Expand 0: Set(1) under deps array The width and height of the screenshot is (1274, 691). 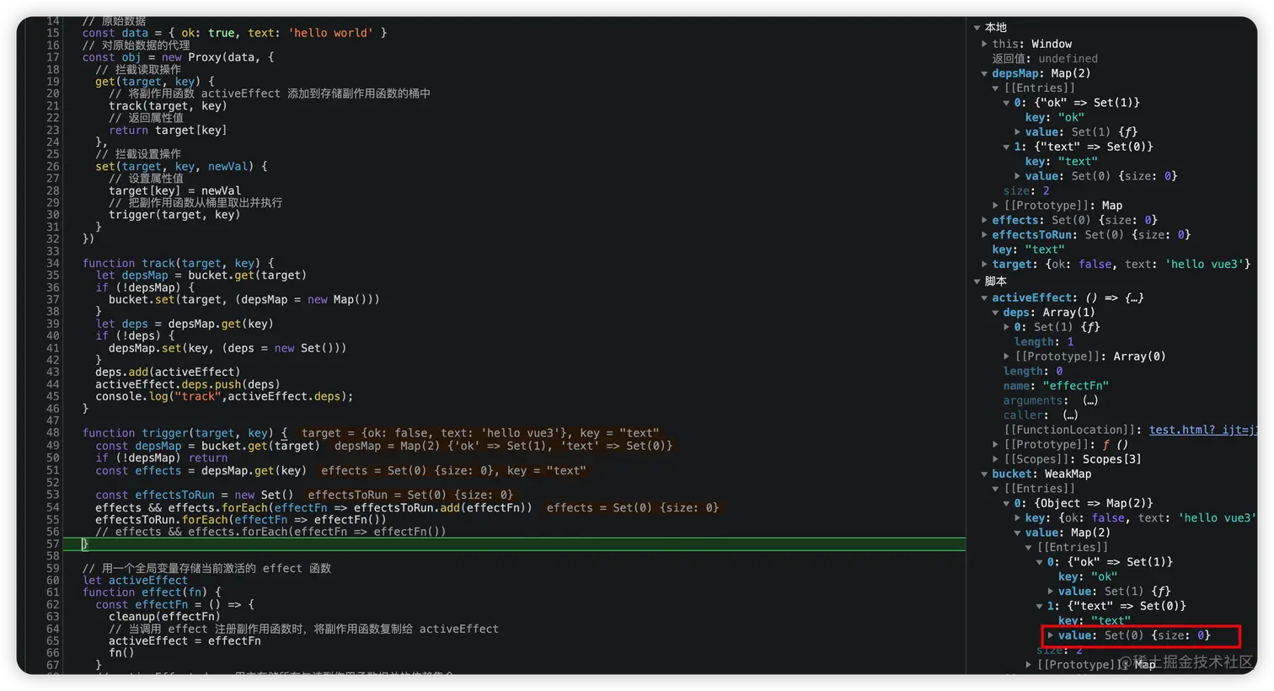(x=1006, y=327)
